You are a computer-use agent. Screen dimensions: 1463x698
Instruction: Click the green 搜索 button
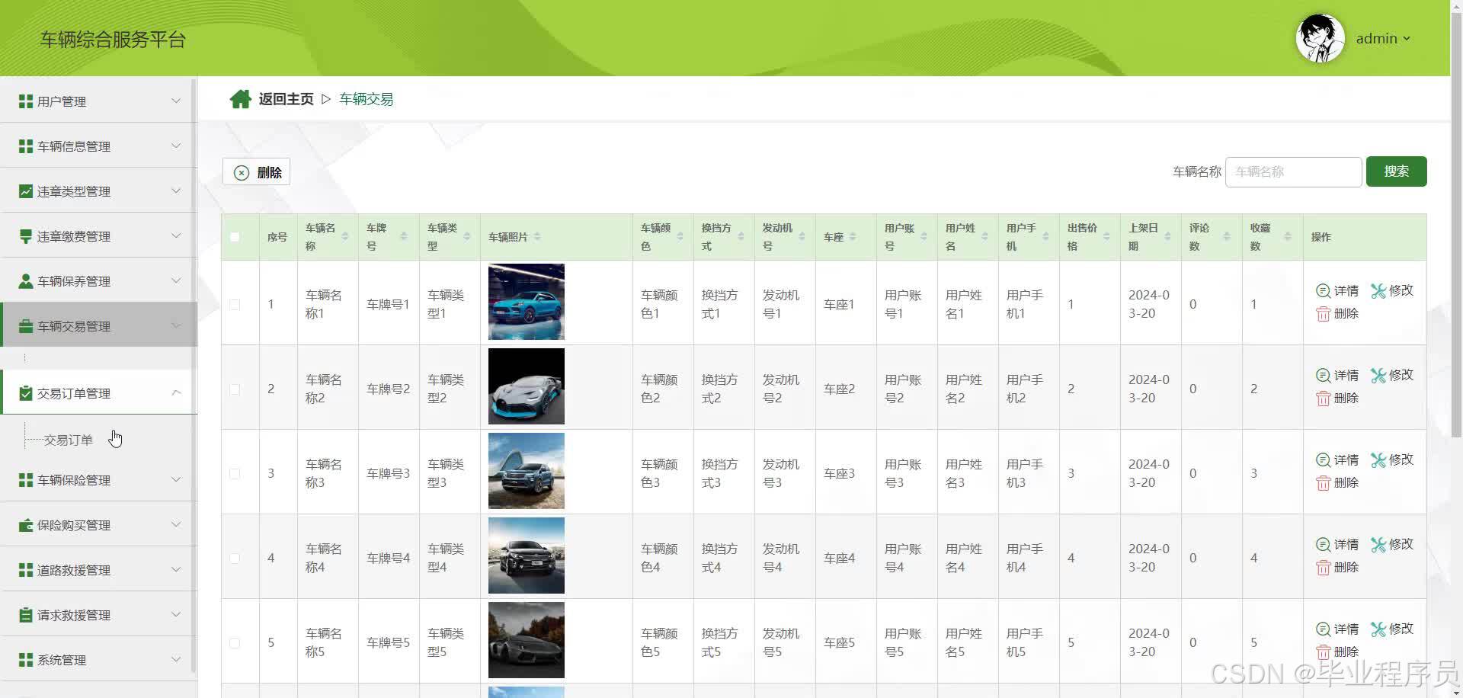tap(1396, 171)
